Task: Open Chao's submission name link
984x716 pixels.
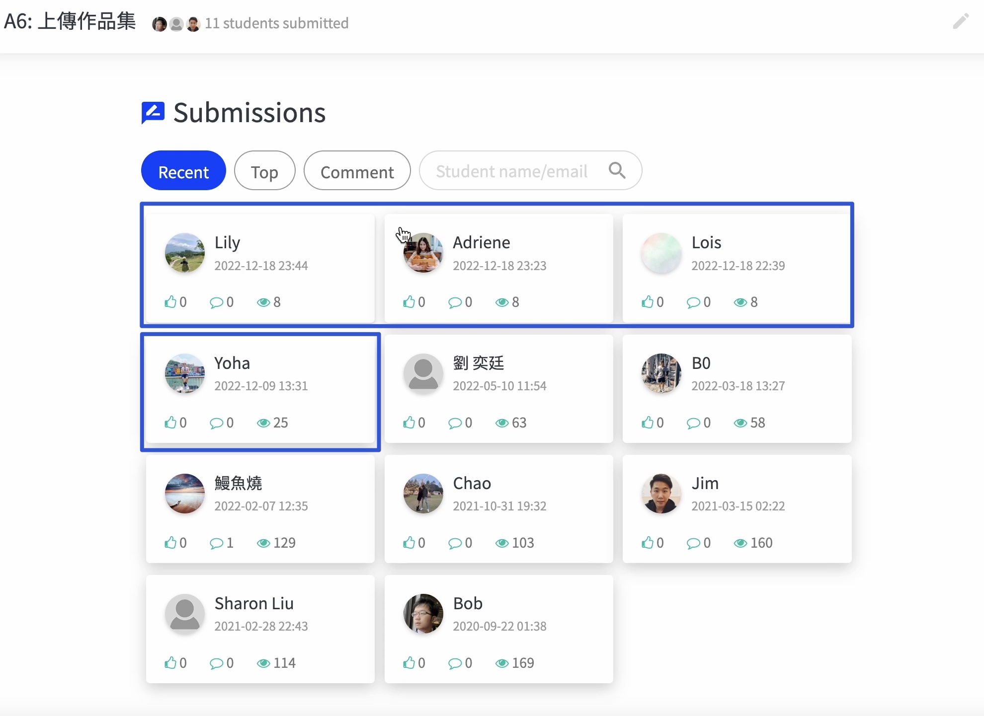Action: click(472, 483)
